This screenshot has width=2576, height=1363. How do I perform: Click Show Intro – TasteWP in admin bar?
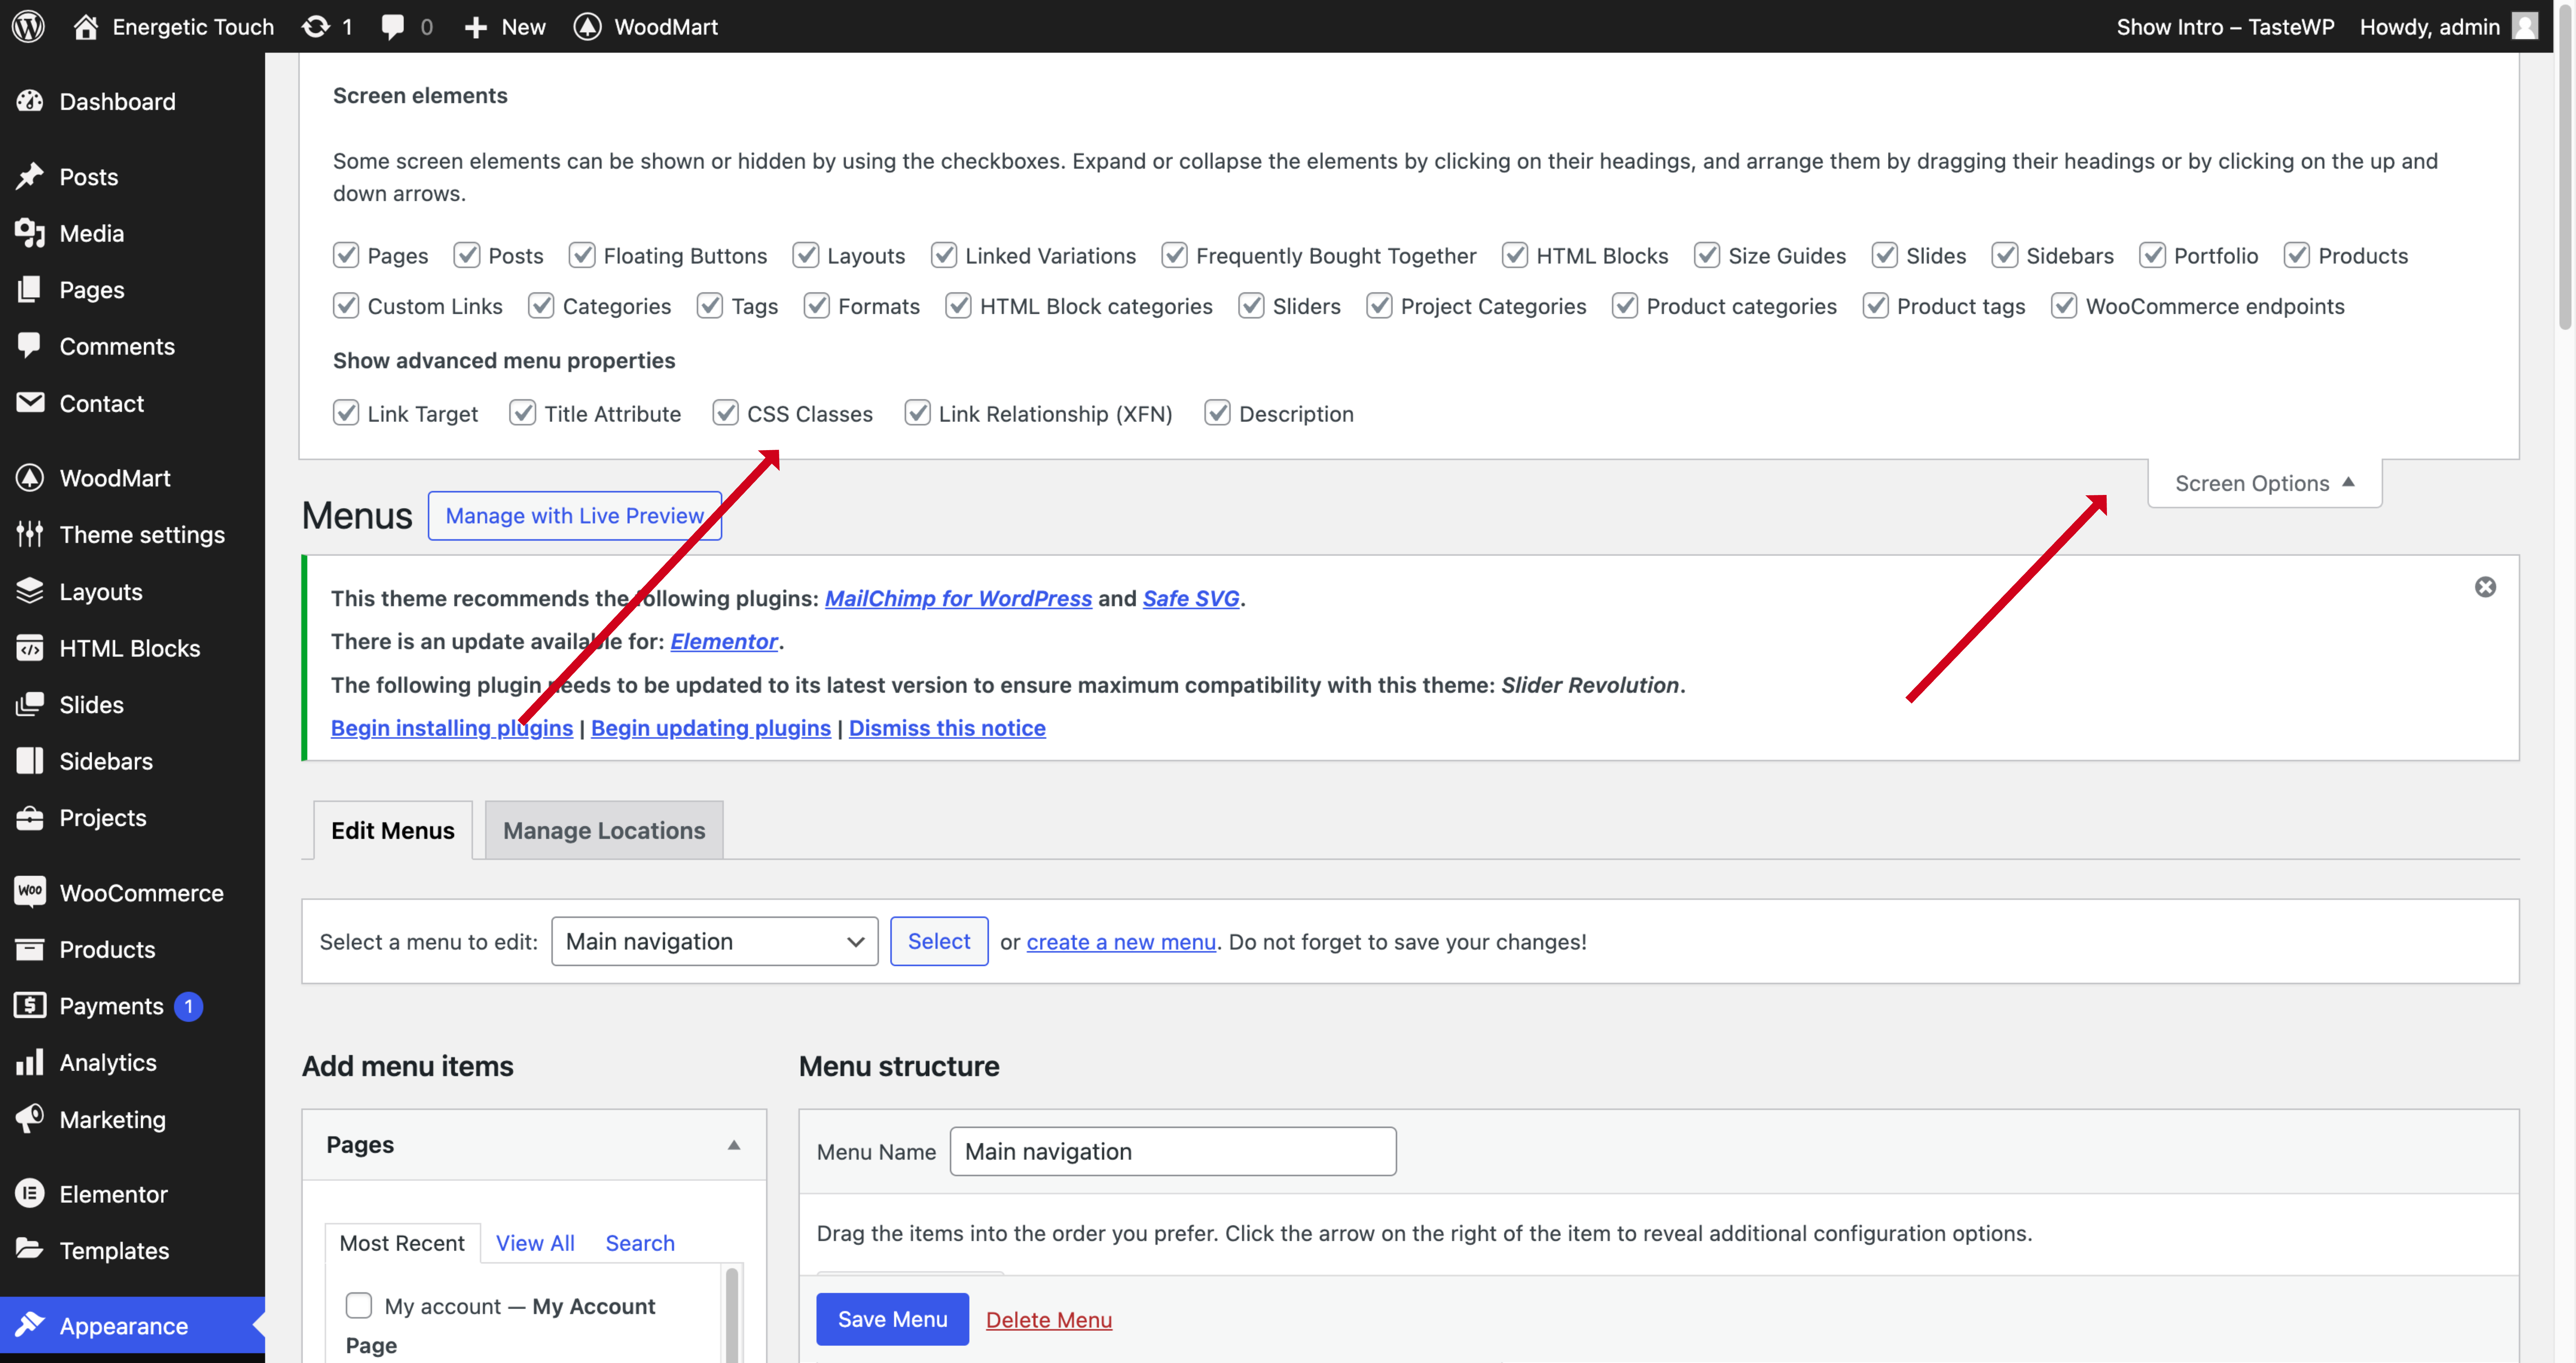[x=2225, y=27]
